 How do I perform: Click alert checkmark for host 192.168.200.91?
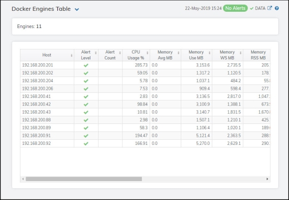[x=86, y=136]
